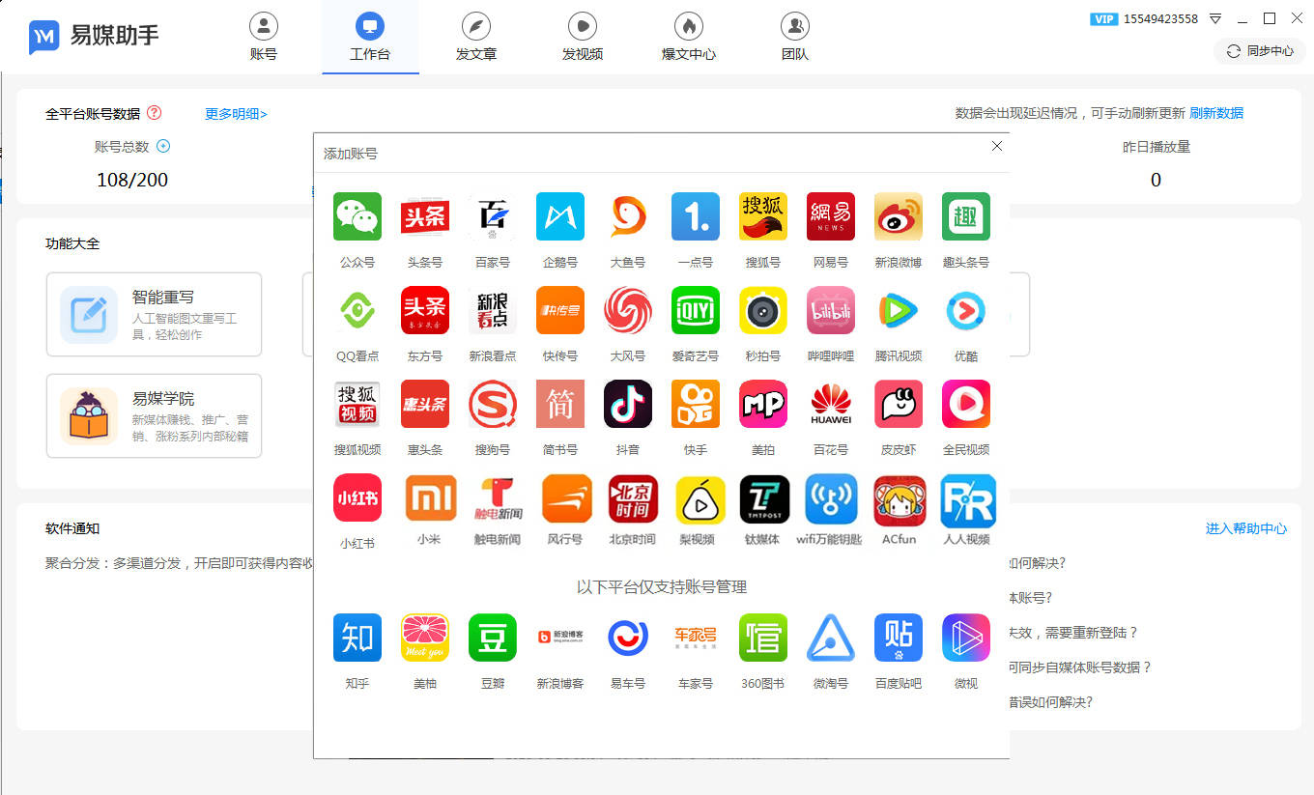Select the 易车号 platform icon
The image size is (1314, 795).
tap(628, 638)
